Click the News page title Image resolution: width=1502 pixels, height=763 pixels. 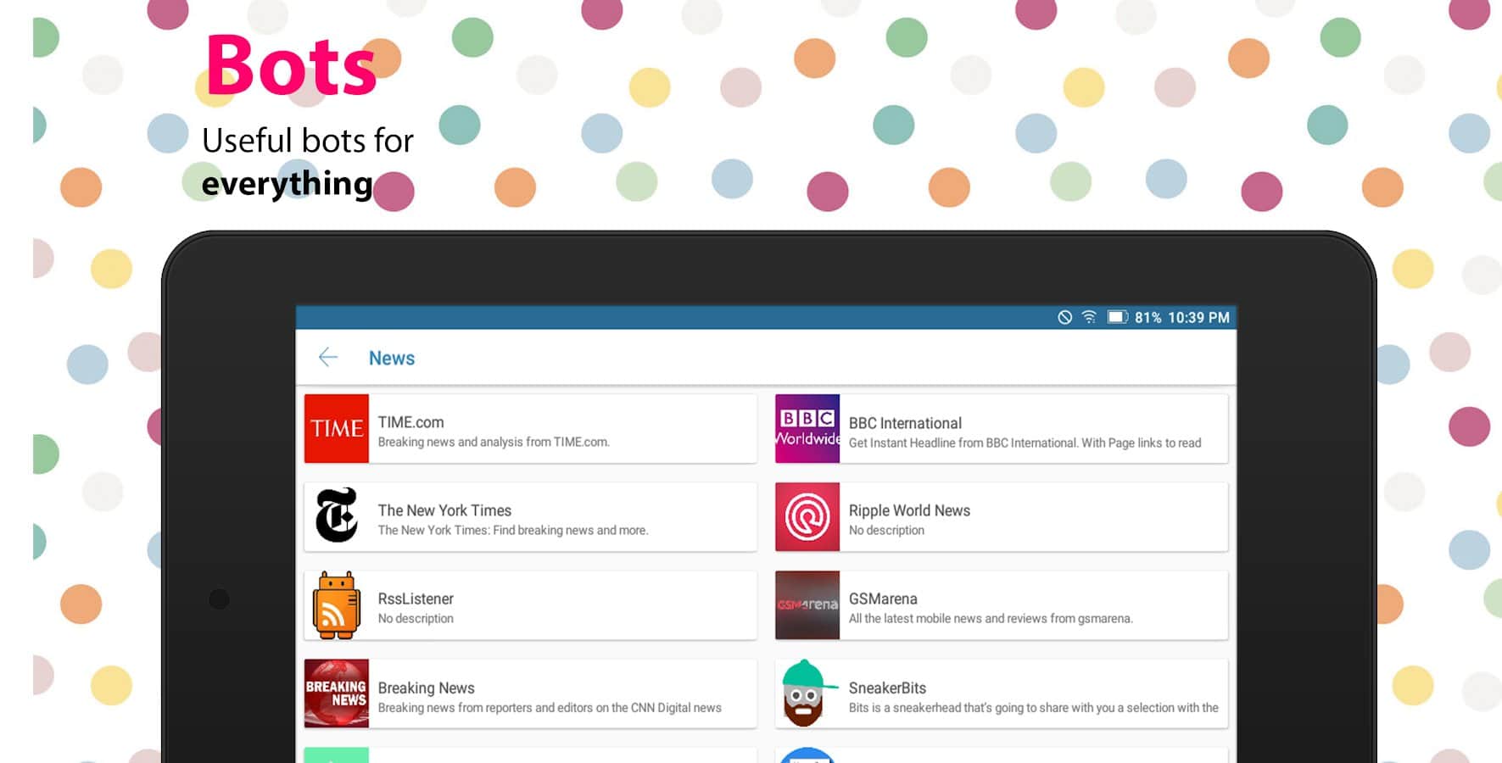click(392, 358)
